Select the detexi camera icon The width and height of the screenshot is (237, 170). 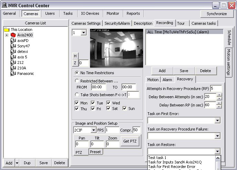click(x=13, y=52)
